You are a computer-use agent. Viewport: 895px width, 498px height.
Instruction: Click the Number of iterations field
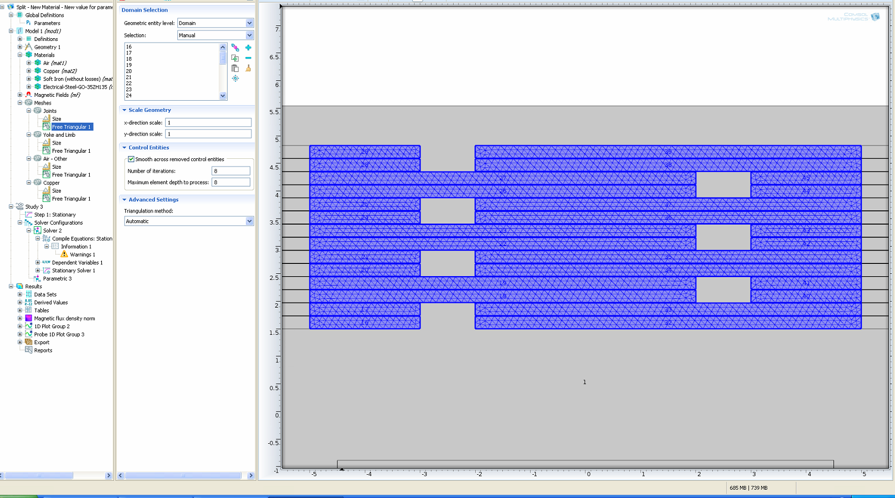(231, 171)
